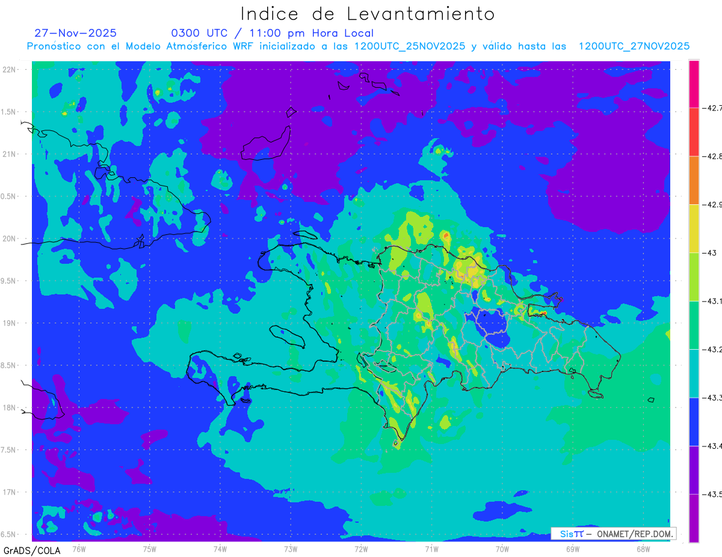Image resolution: width=722 pixels, height=557 pixels.
Task: Pick the orange colorbar segment below -42.8
Action: pyautogui.click(x=694, y=180)
